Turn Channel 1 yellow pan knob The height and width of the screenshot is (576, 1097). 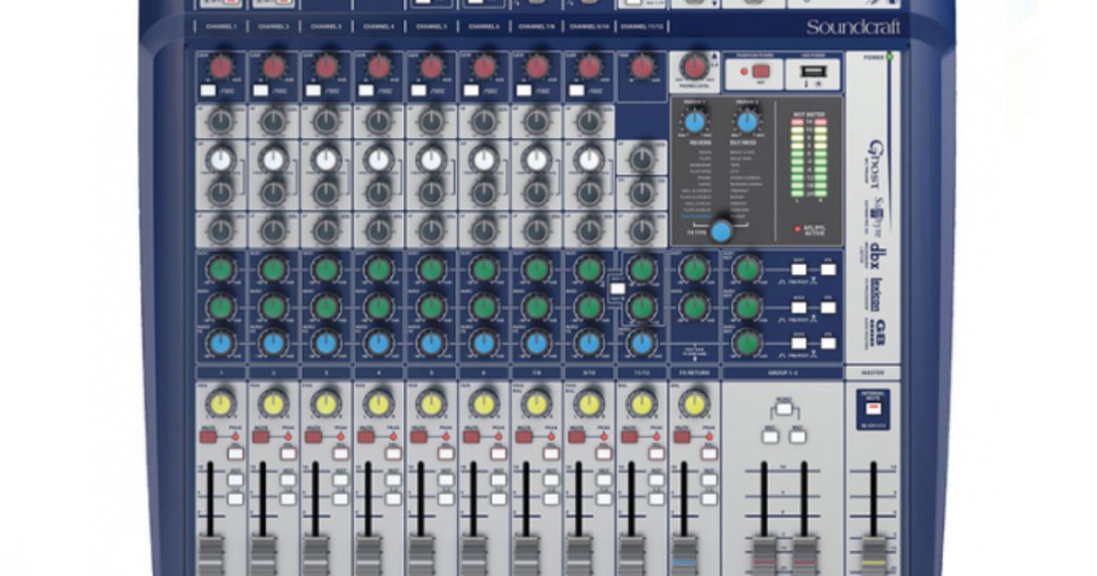click(219, 402)
